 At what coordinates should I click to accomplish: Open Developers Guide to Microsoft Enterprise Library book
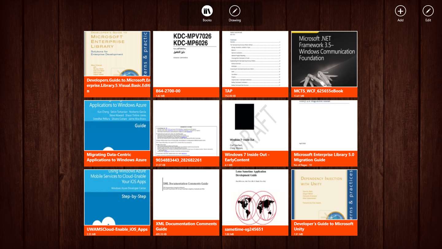[x=117, y=64]
